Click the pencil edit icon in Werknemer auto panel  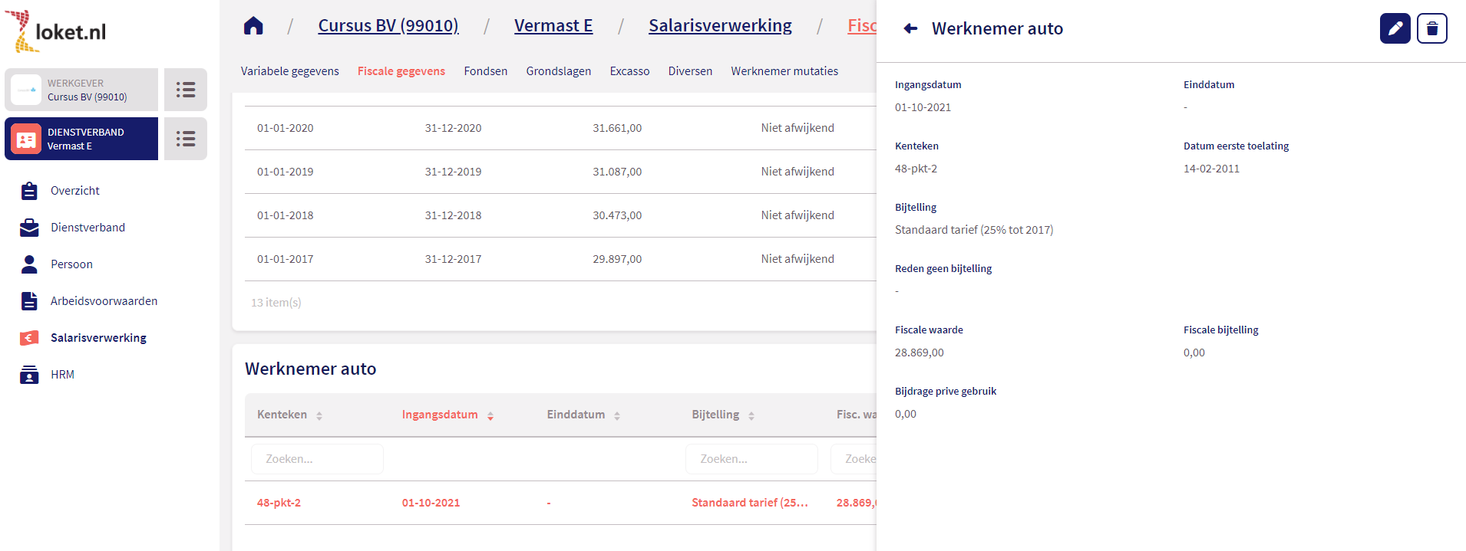[x=1395, y=28]
